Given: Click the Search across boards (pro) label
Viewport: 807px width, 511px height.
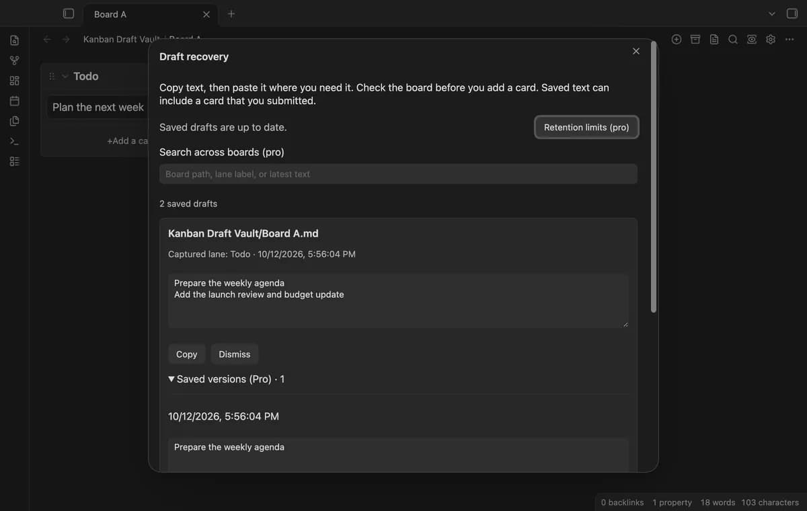Looking at the screenshot, I should pyautogui.click(x=222, y=152).
